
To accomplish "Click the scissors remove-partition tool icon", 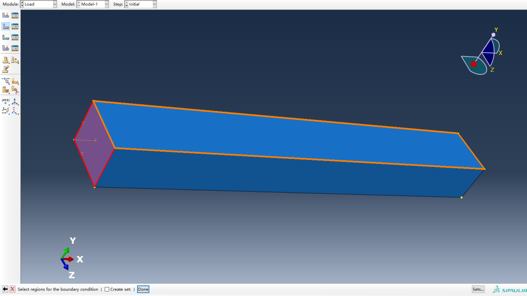I will pos(15,89).
